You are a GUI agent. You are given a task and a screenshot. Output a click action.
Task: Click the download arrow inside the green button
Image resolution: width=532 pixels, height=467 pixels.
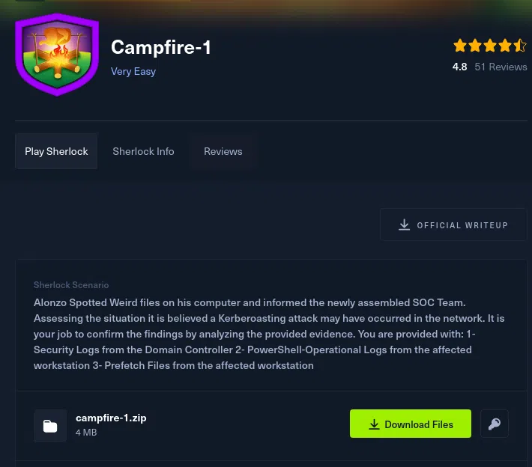tap(374, 424)
